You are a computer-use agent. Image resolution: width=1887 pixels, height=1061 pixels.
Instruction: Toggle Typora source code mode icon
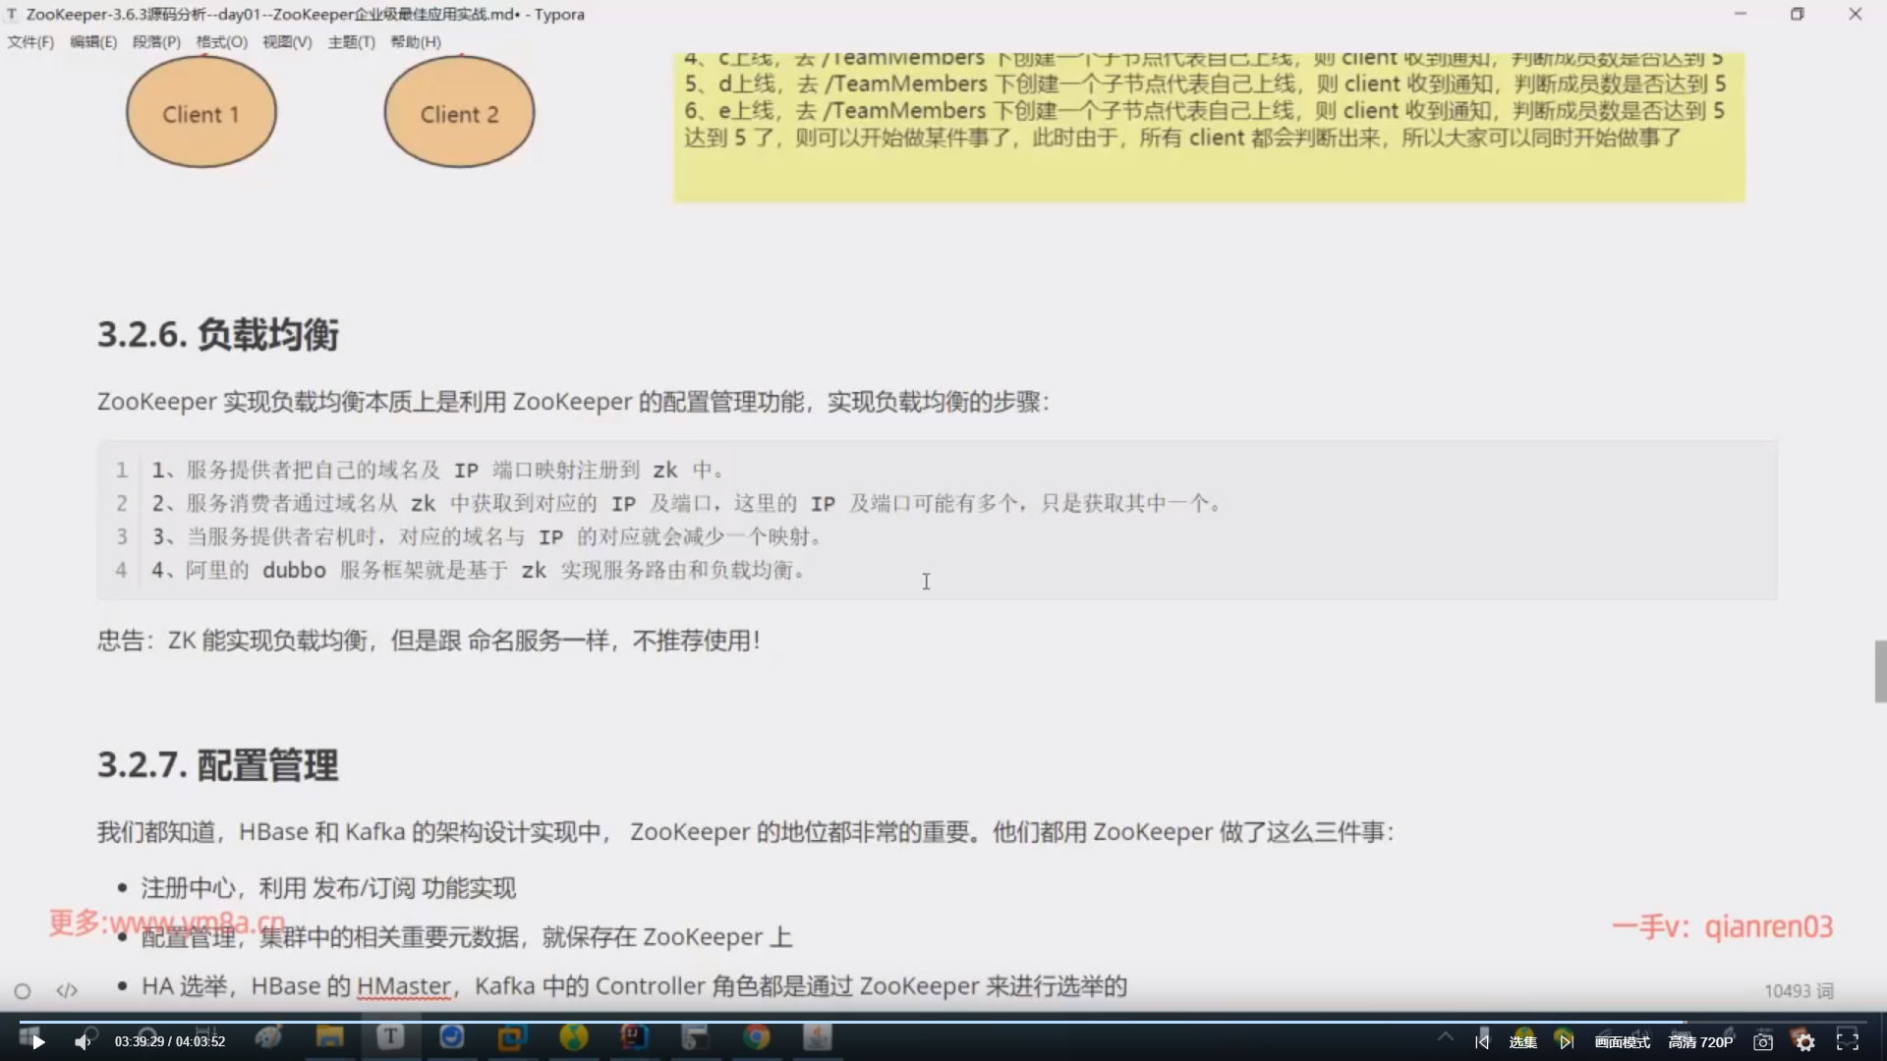[67, 990]
